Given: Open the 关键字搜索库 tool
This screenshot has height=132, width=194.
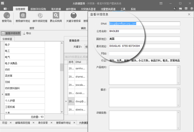Looking at the screenshot, I should coord(73,16).
